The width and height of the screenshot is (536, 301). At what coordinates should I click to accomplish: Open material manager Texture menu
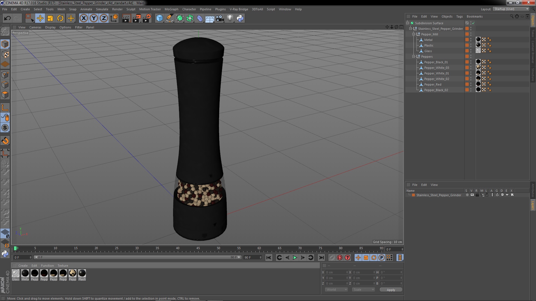click(x=63, y=266)
